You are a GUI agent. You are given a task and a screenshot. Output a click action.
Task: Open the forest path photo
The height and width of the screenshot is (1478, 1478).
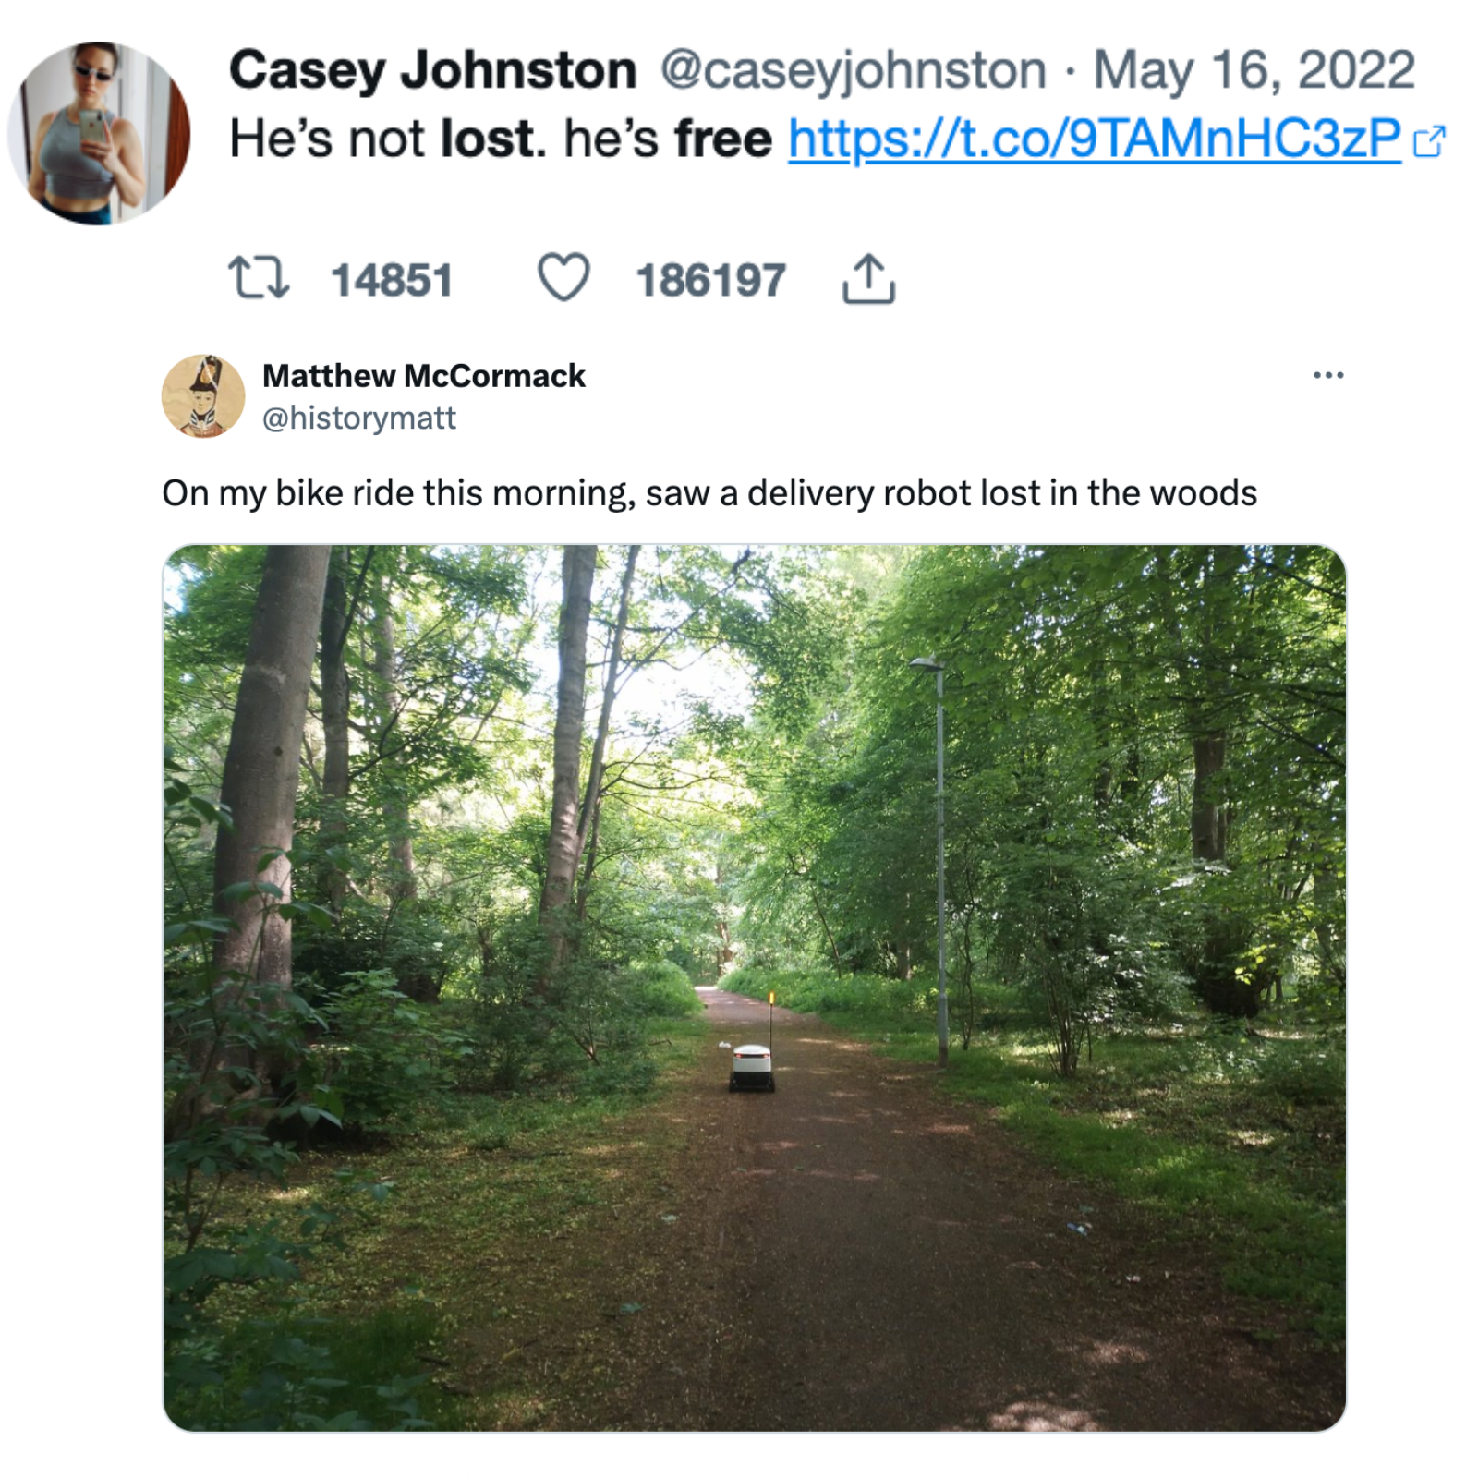[754, 987]
